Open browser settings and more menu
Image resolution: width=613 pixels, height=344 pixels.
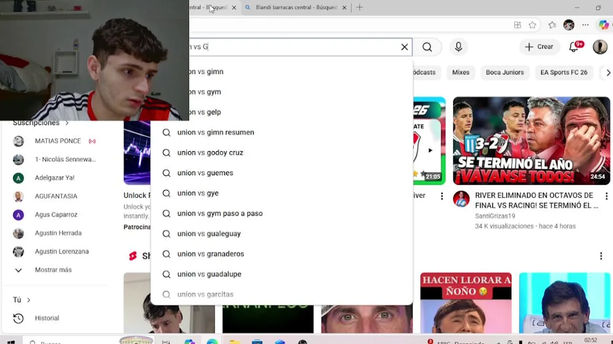pyautogui.click(x=585, y=25)
